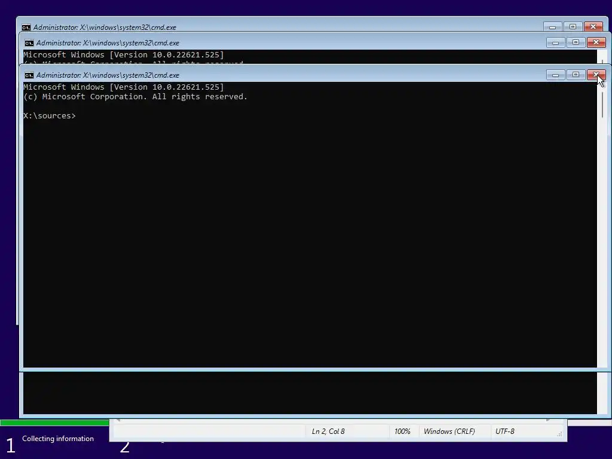Viewport: 612px width, 459px height.
Task: Minimize the middle cmd.exe window
Action: 555,42
